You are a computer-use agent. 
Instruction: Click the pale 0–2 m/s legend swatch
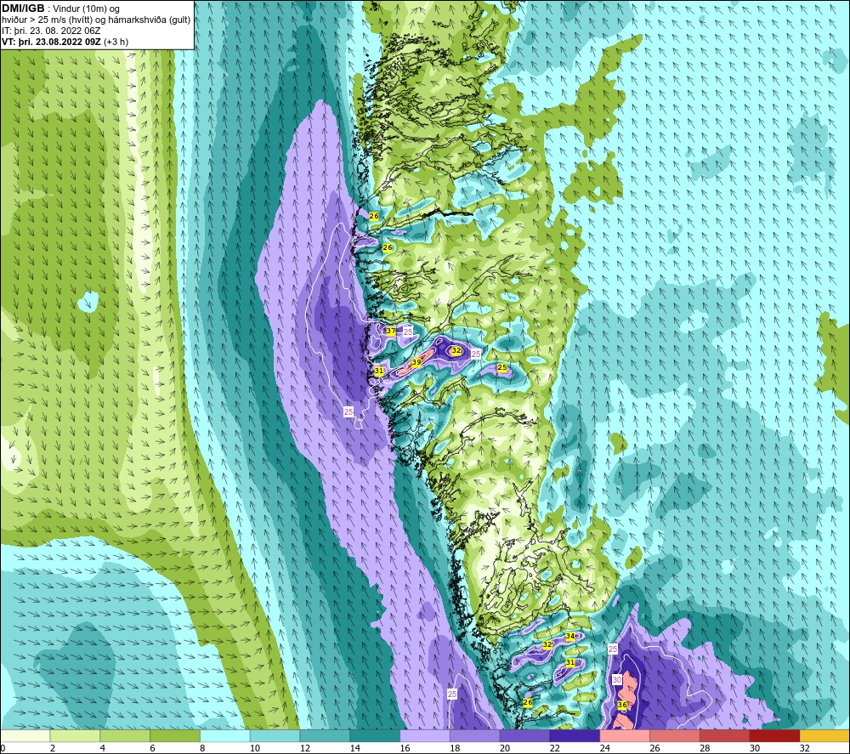coord(25,735)
